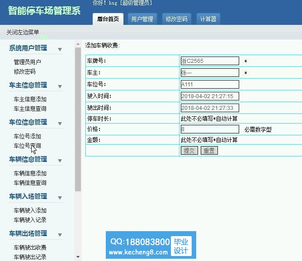
Task: Click sidebar scrollbar up arrow
Action: pyautogui.click(x=78, y=44)
